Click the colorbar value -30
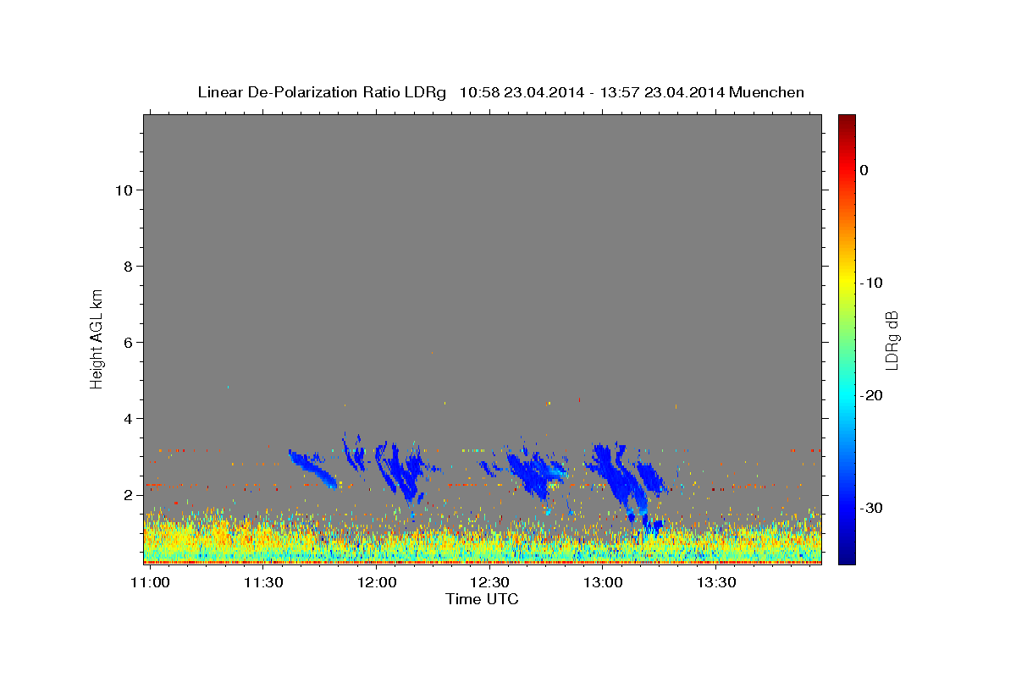 point(872,508)
